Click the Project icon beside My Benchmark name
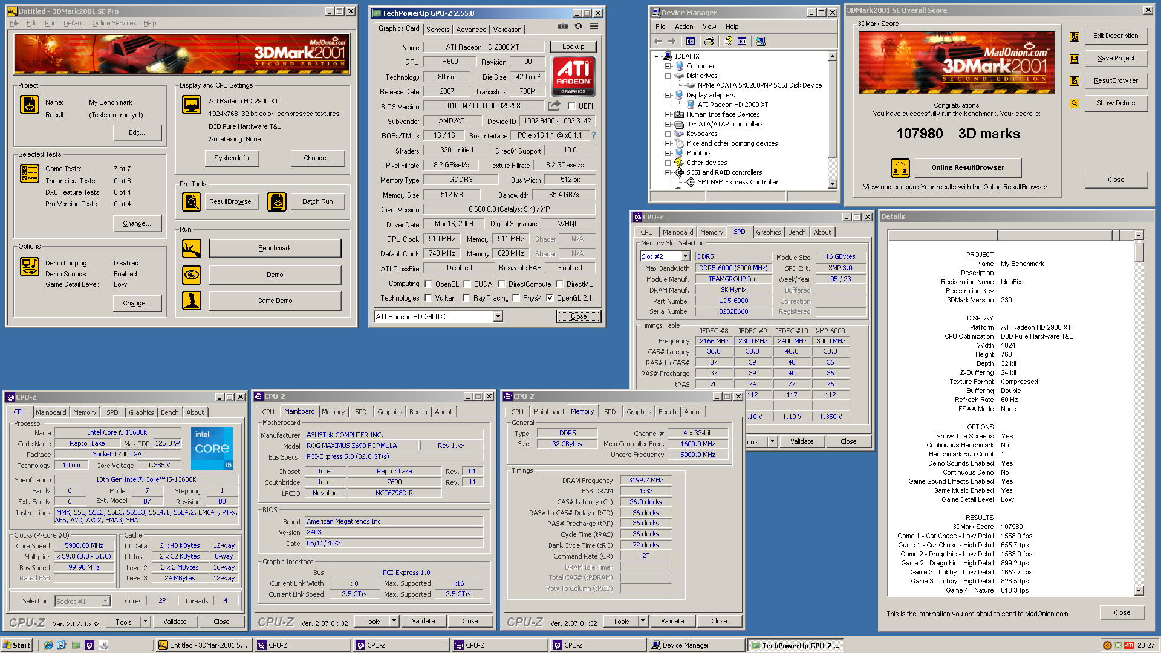Screen dimensions: 1161x653 click(30, 105)
